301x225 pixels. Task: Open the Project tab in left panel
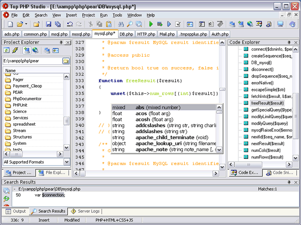pyautogui.click(x=19, y=172)
